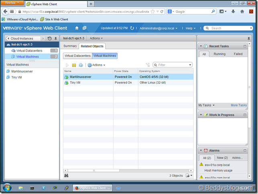The height and width of the screenshot is (194, 258).
Task: Show New (2) alarms tab
Action: point(222,158)
